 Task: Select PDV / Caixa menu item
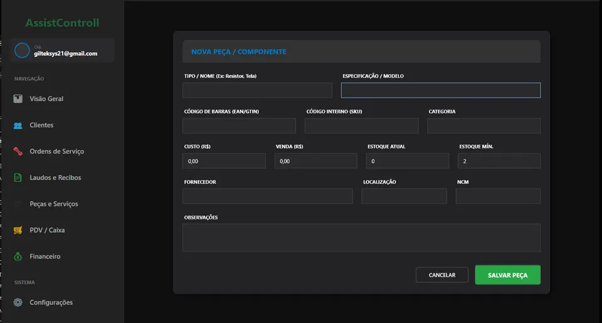pyautogui.click(x=47, y=230)
